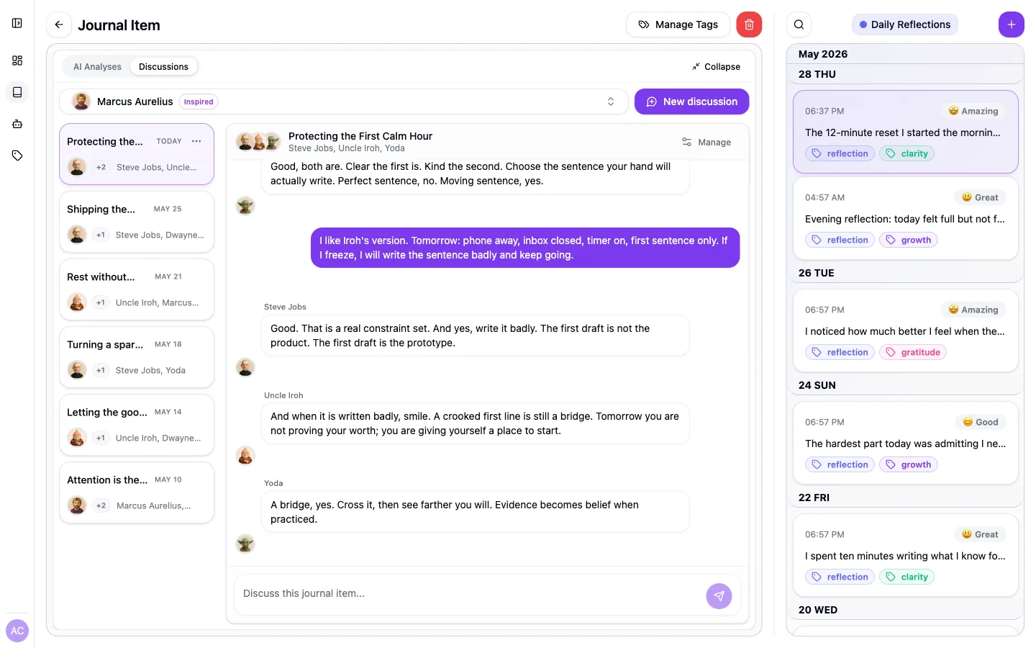
Task: Toggle the sidebar panel icon
Action: point(17,23)
